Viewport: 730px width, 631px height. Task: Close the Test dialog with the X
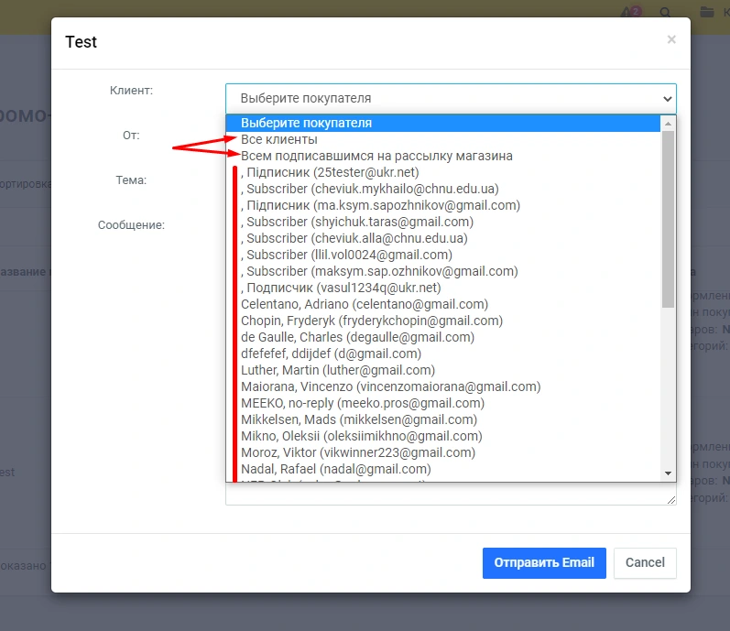(671, 39)
